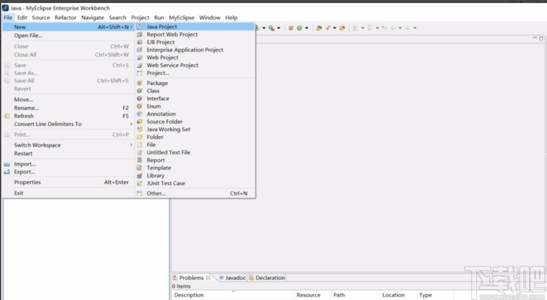Viewport: 547px width, 300px height.
Task: Select Web Project in New submenu
Action: click(196, 57)
